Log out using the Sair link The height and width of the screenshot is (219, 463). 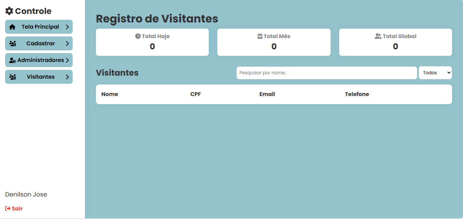tap(14, 208)
